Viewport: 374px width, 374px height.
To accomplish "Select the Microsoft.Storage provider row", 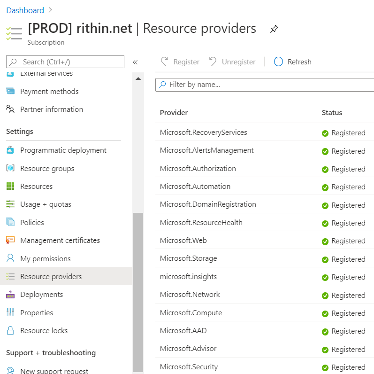I will pos(188,258).
